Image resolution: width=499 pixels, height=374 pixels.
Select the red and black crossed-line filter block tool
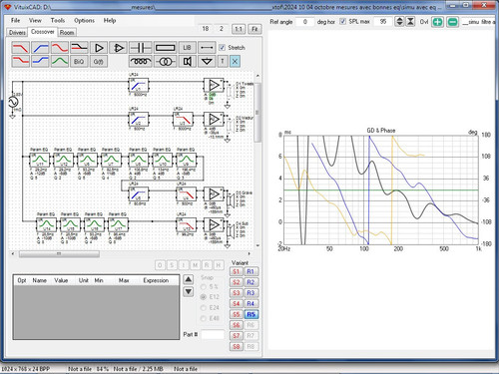pos(79,48)
